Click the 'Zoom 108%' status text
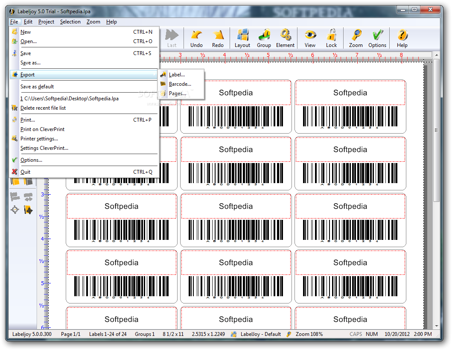Screen dimensions: 452x350 coord(309,334)
